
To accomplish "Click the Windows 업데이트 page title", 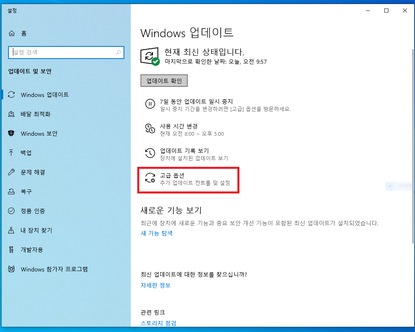I will (187, 33).
